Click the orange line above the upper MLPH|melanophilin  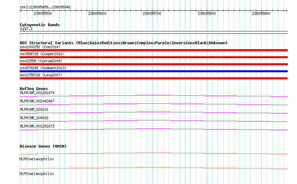(x=154, y=153)
